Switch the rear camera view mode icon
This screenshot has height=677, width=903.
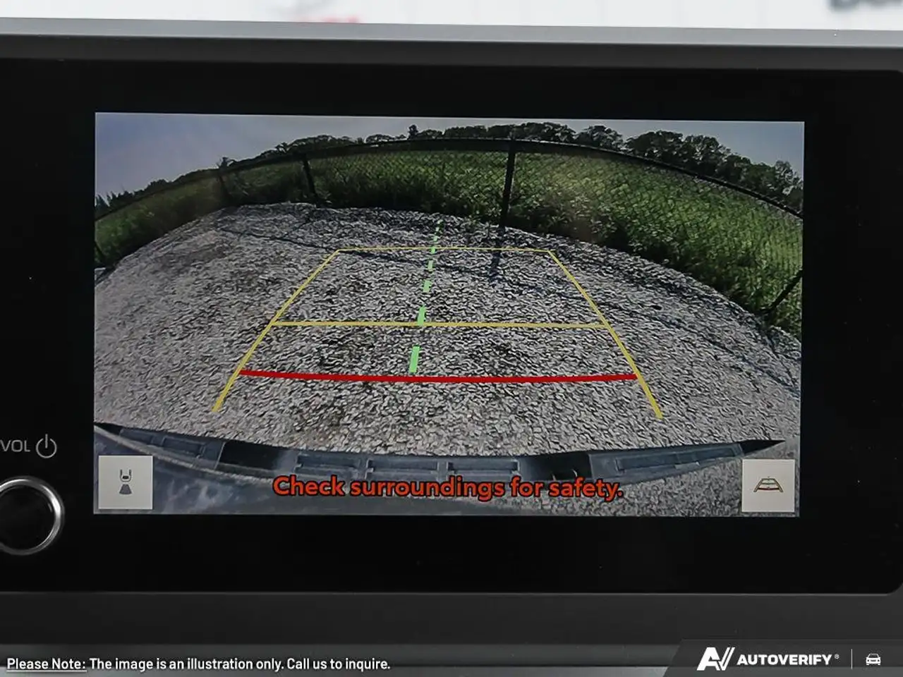tap(126, 482)
